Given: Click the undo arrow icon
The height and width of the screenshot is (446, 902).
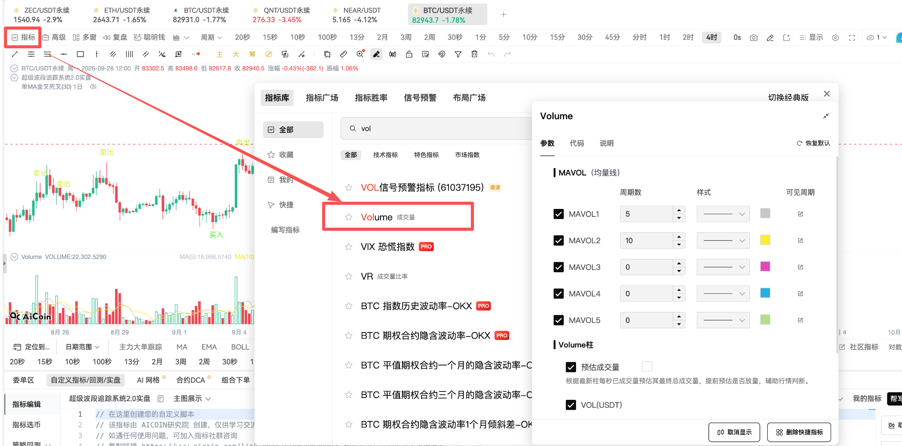Looking at the screenshot, I should pos(491,54).
